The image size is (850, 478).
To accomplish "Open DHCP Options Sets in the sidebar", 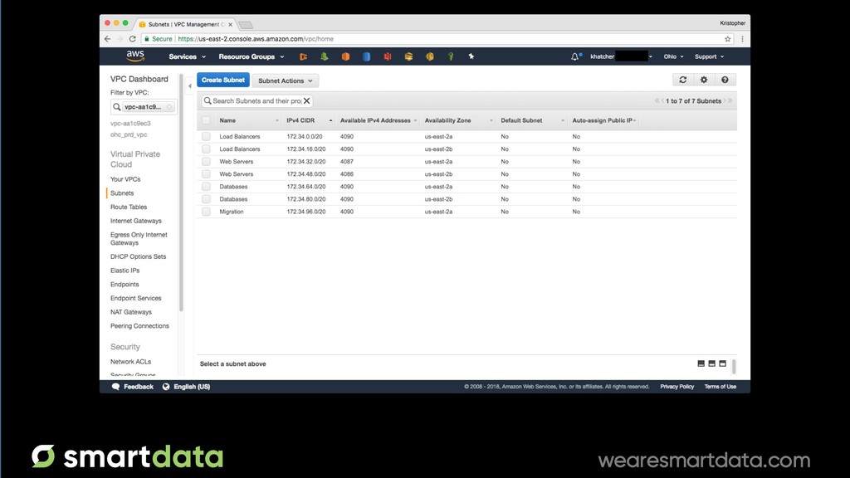I will pyautogui.click(x=139, y=257).
